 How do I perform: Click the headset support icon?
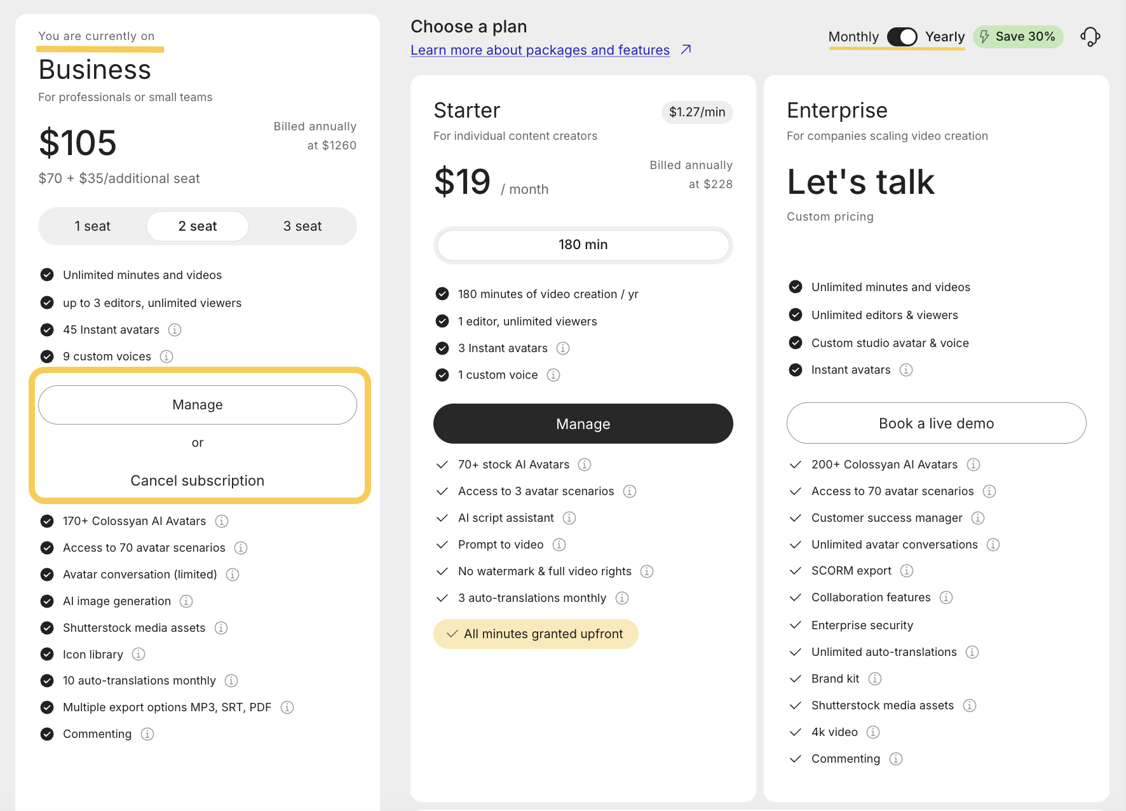[1090, 37]
